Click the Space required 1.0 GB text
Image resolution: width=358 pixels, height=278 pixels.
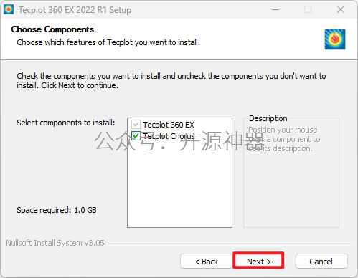coord(57,210)
